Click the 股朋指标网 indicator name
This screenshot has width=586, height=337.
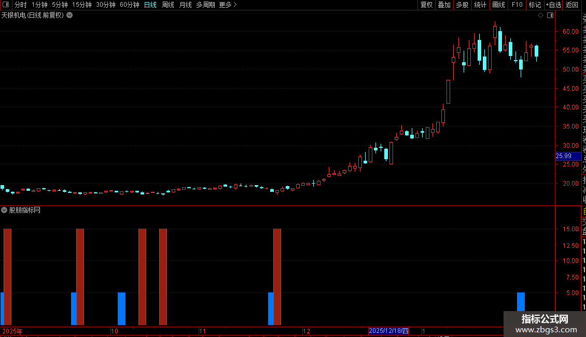click(x=25, y=210)
